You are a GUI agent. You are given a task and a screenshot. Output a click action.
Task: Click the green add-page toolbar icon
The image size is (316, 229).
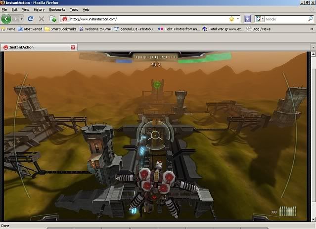click(53, 19)
